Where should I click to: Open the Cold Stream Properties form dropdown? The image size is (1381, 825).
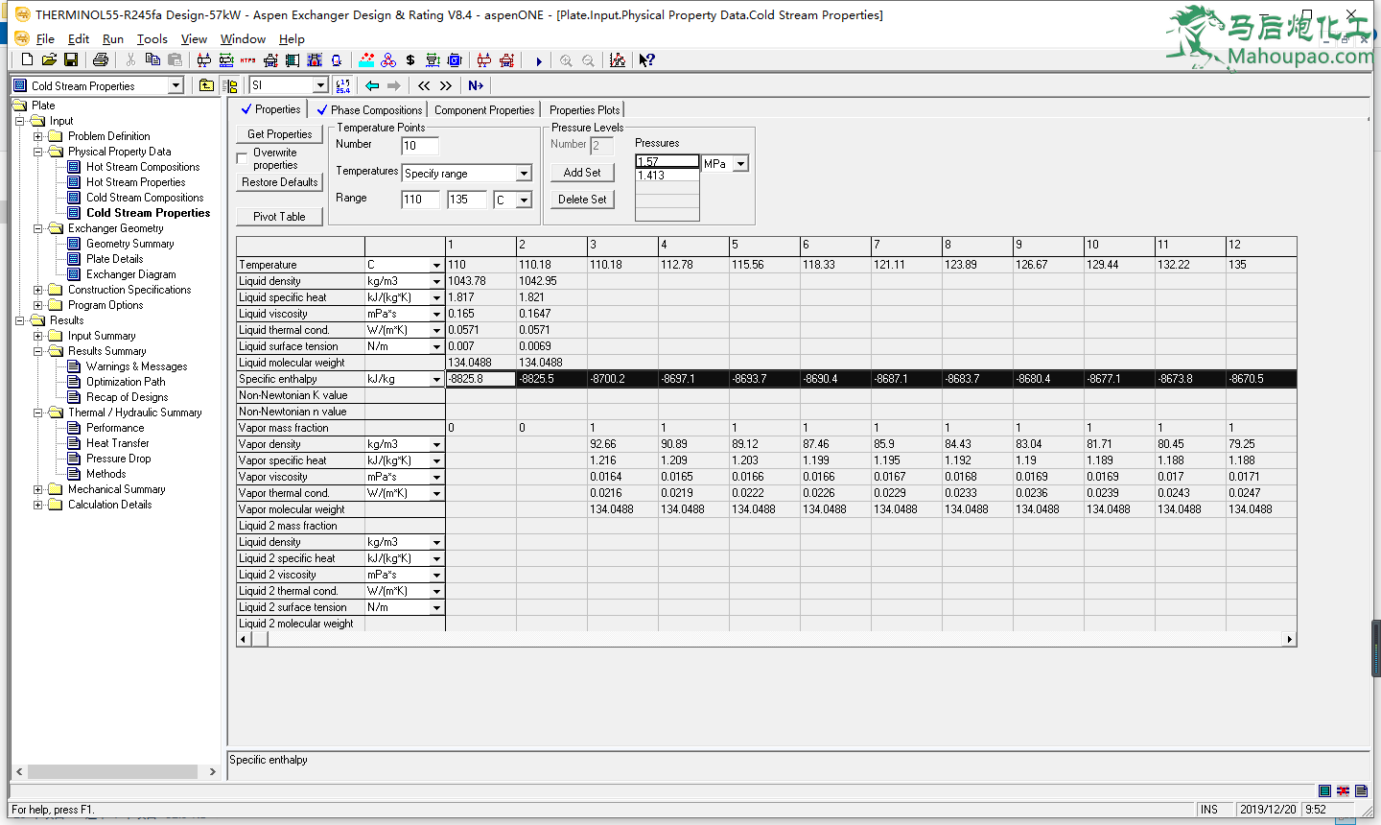[176, 85]
